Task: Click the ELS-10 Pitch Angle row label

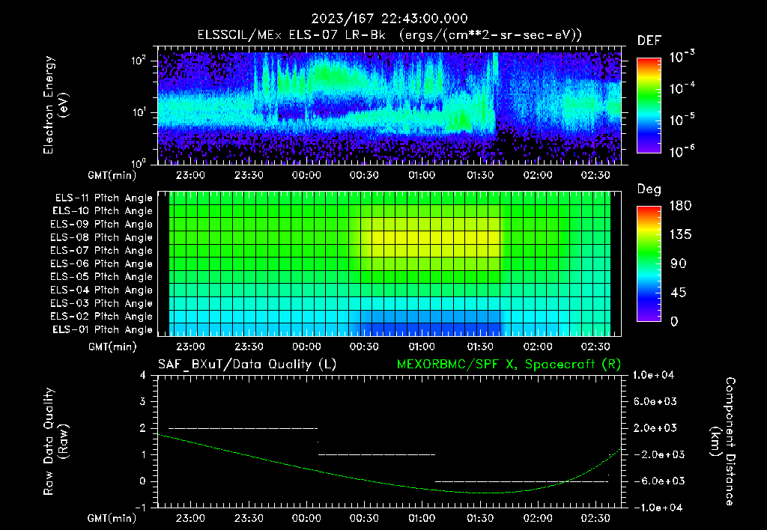Action: [103, 211]
